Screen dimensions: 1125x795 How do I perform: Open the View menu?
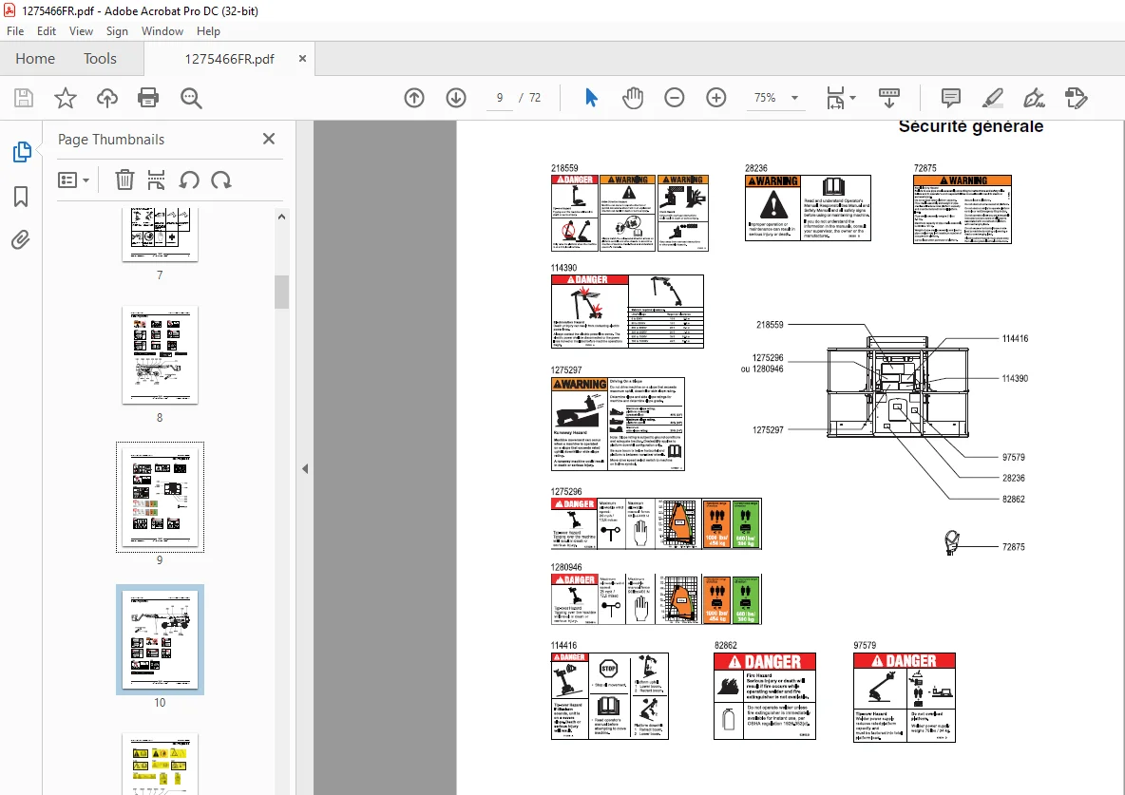[81, 30]
